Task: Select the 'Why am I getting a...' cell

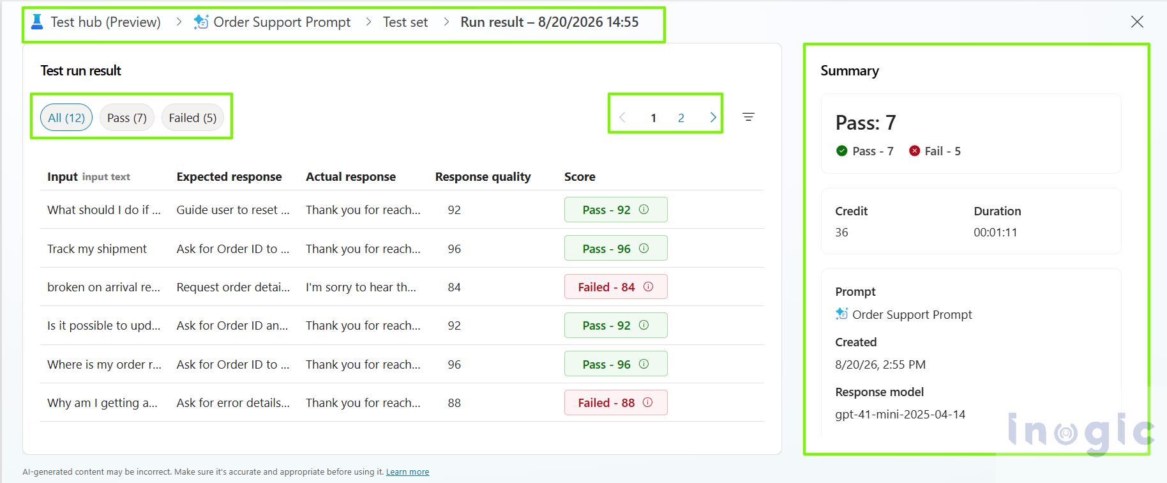Action: click(x=102, y=402)
